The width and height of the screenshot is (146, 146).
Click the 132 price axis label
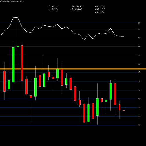click(x=139, y=108)
